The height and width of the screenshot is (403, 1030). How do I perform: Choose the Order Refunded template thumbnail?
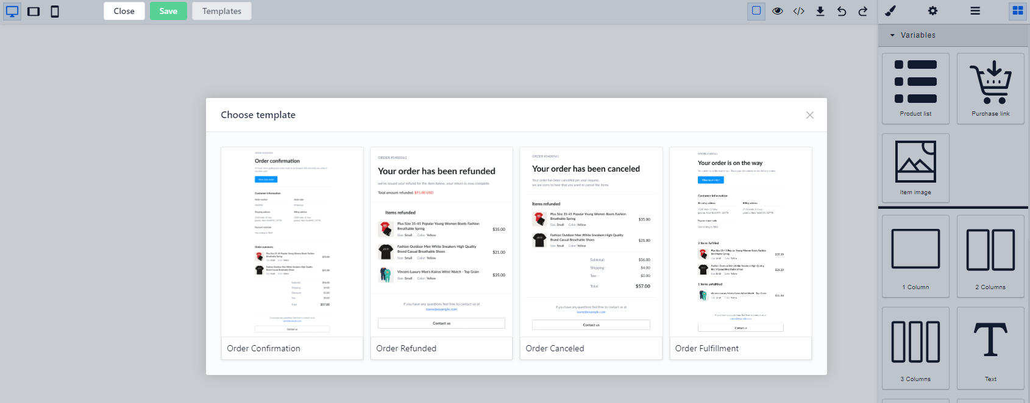tap(441, 242)
